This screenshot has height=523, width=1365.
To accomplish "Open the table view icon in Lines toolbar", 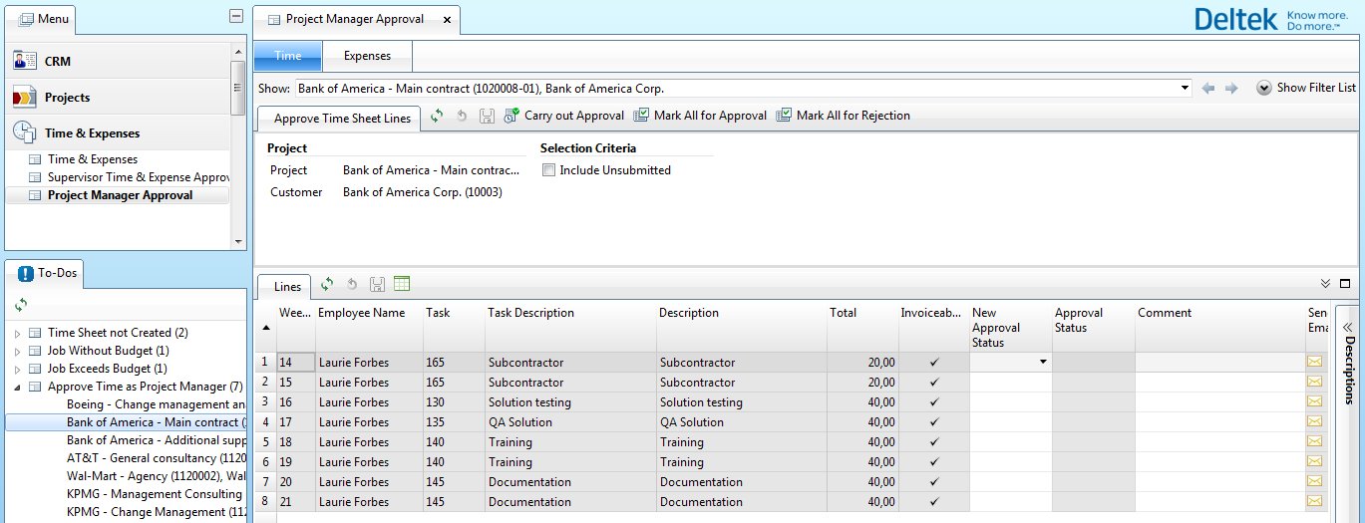I will coord(402,285).
